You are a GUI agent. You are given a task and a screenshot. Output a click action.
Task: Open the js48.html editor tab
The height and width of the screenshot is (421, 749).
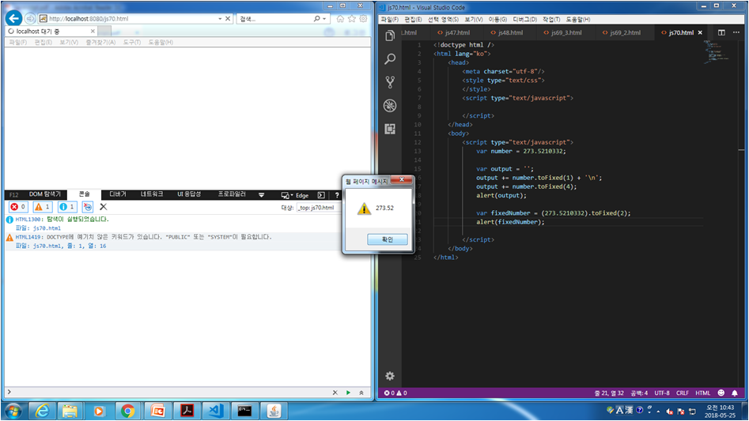coord(506,32)
